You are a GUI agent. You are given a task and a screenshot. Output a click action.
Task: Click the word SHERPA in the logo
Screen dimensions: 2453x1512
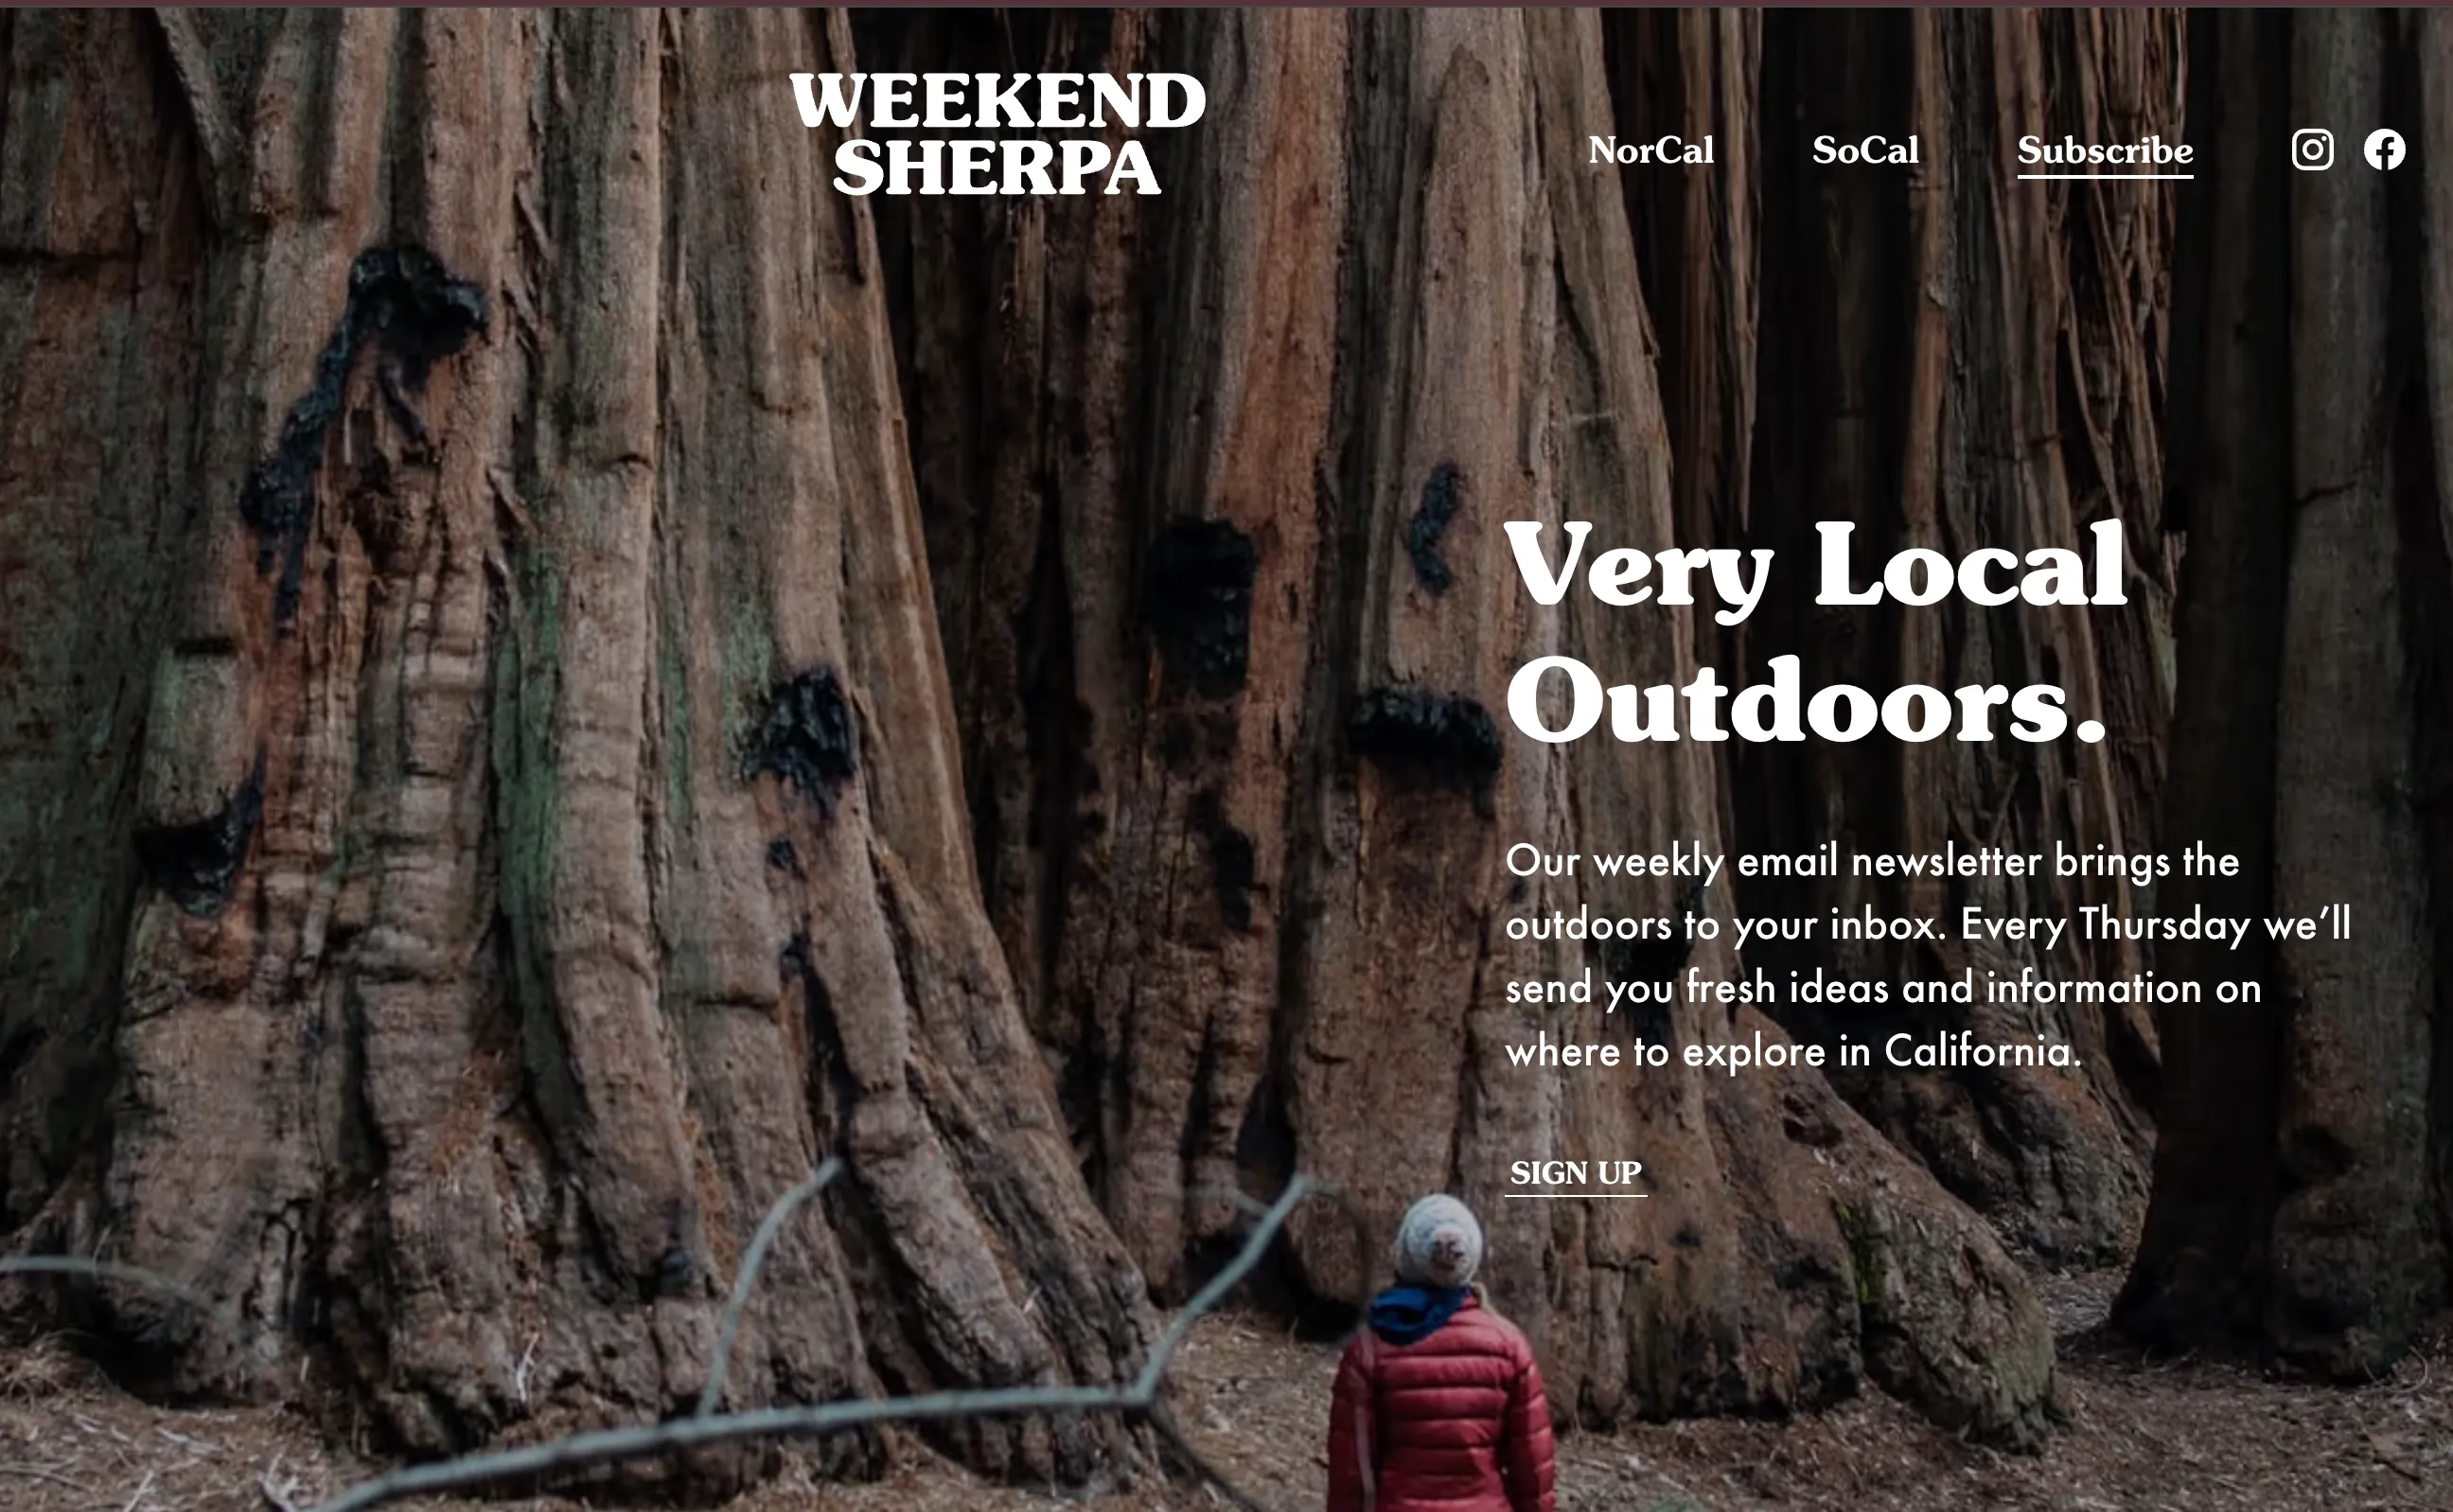[997, 166]
